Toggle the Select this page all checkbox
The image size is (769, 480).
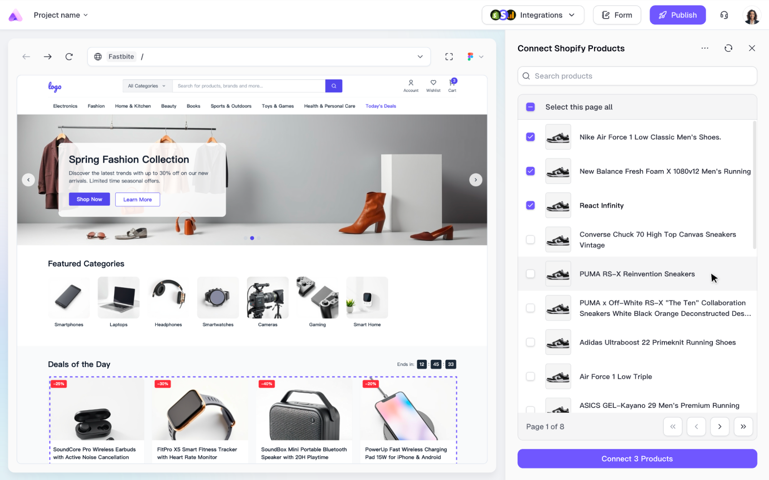(x=530, y=107)
